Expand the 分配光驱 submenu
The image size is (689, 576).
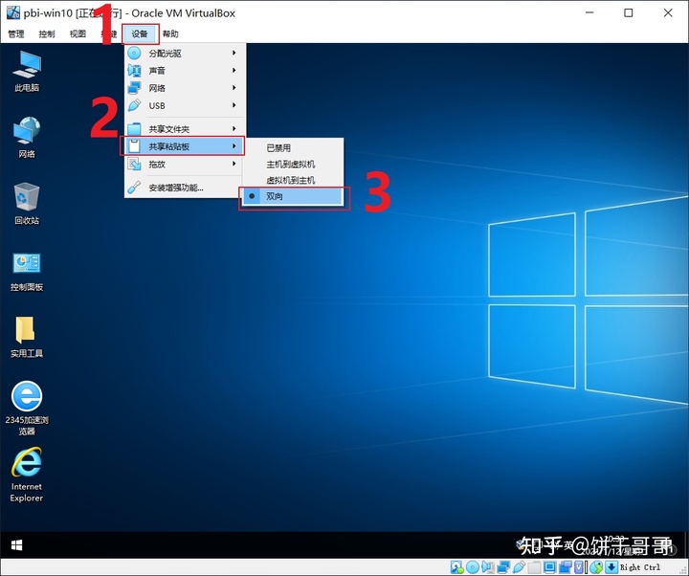185,54
